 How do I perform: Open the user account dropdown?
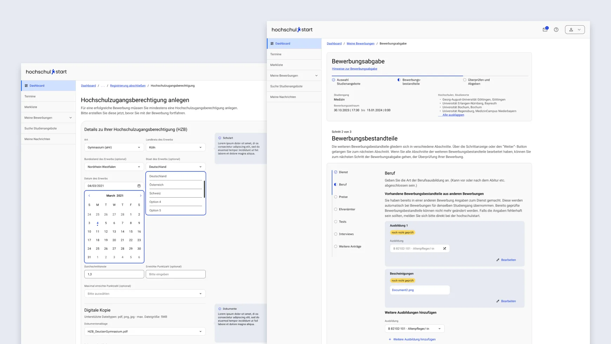tap(574, 29)
